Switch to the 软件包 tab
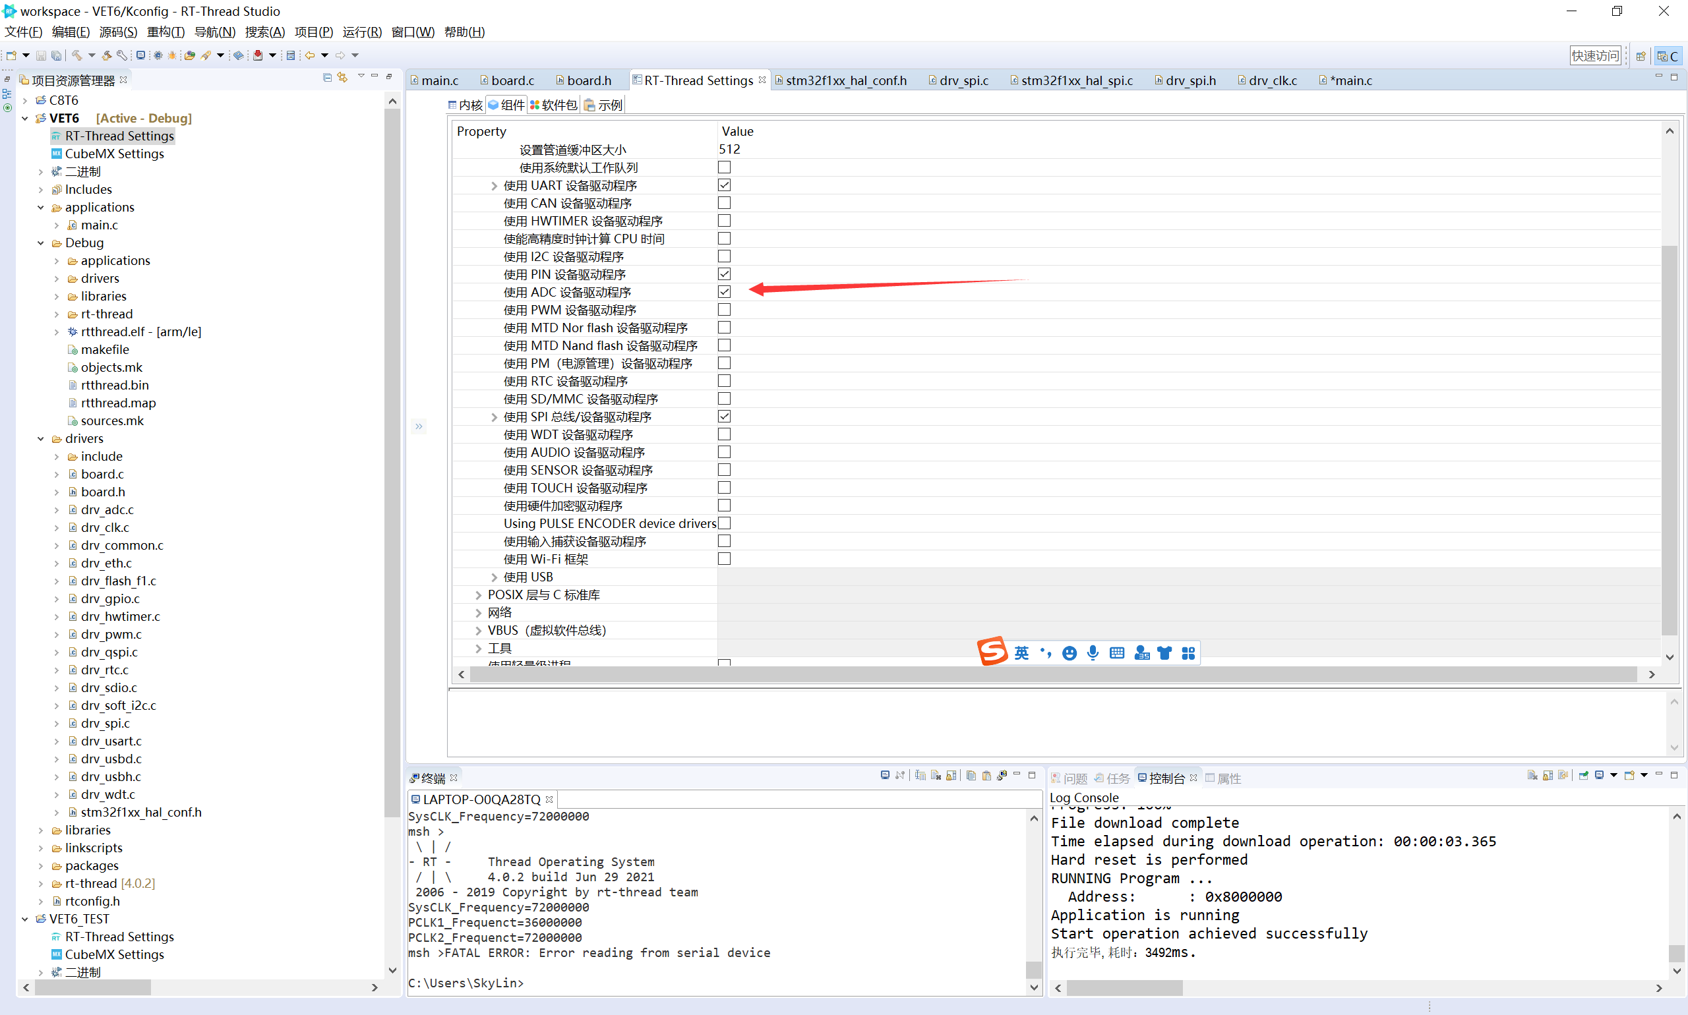1688x1015 pixels. coord(553,104)
